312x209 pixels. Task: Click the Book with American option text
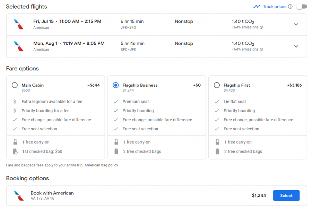52,193
